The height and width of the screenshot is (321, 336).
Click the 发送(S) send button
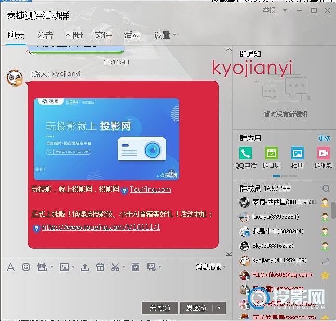[x=196, y=308]
